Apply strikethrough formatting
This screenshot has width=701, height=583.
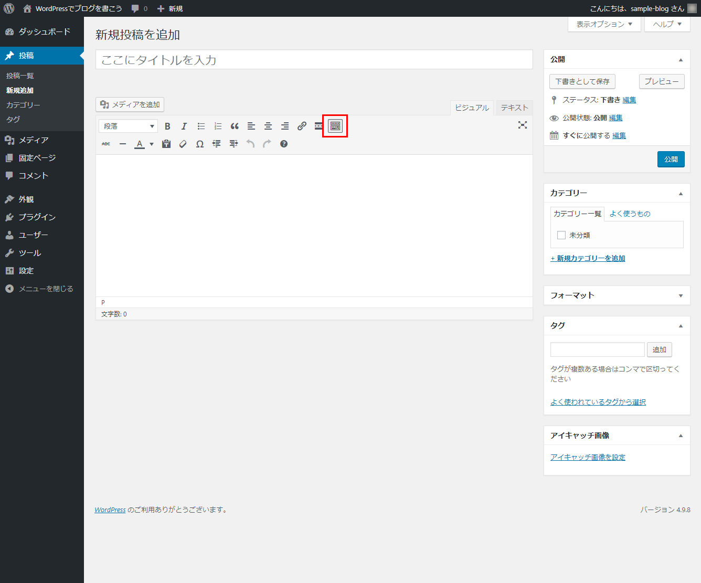click(x=106, y=144)
